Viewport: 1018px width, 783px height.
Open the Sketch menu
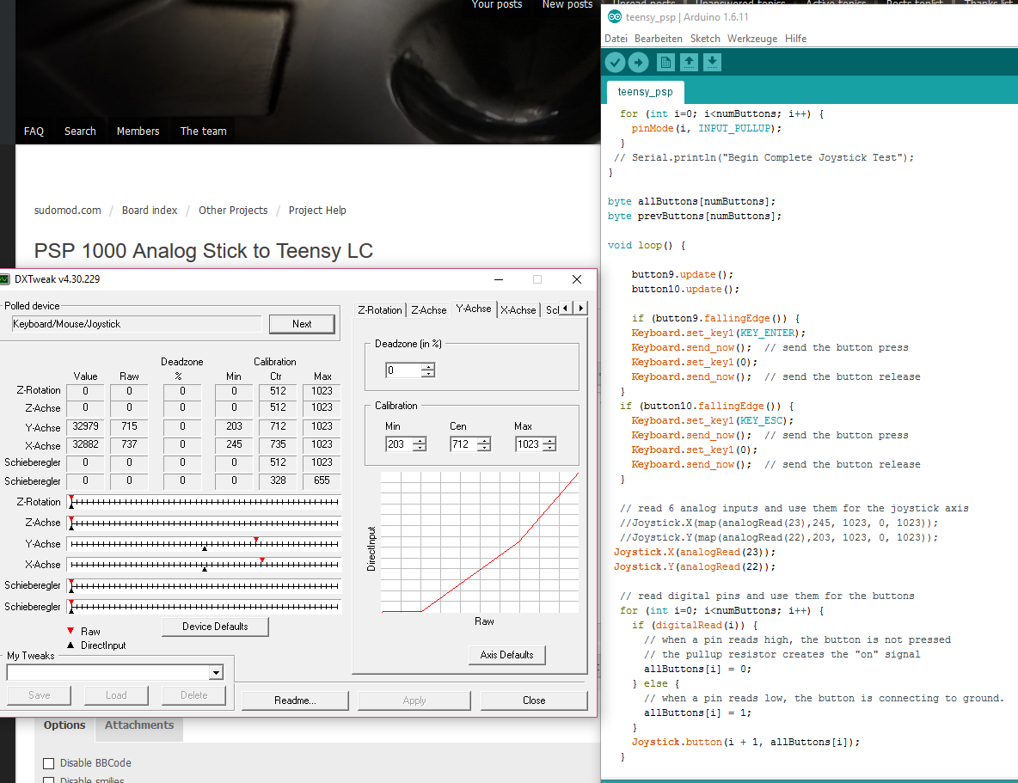click(x=705, y=39)
